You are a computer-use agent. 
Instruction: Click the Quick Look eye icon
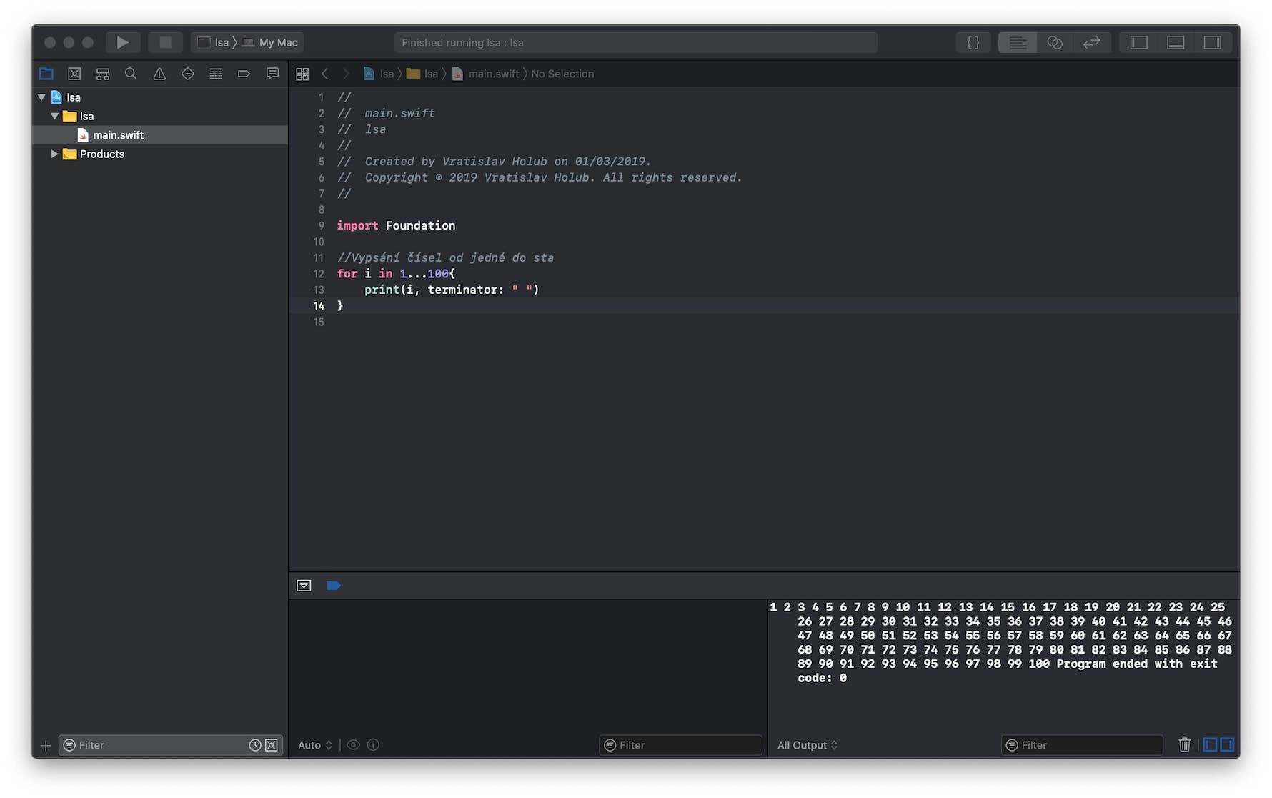pos(353,745)
